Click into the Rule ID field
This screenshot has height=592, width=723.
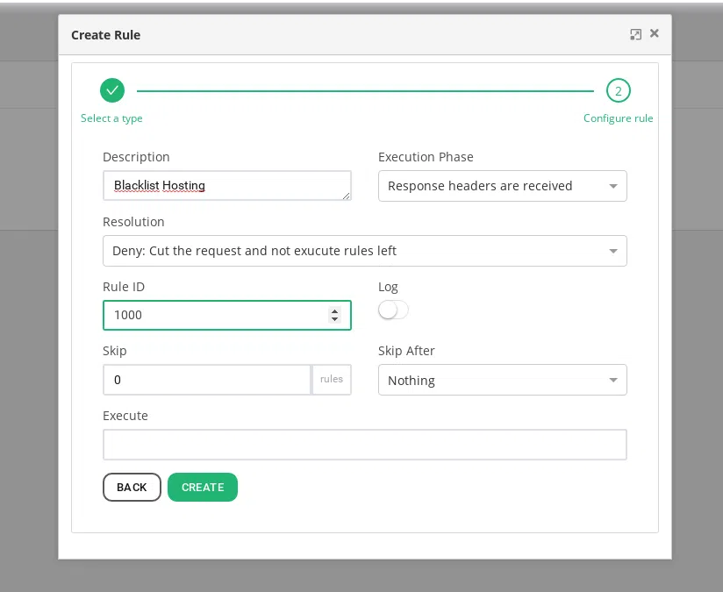pyautogui.click(x=215, y=315)
